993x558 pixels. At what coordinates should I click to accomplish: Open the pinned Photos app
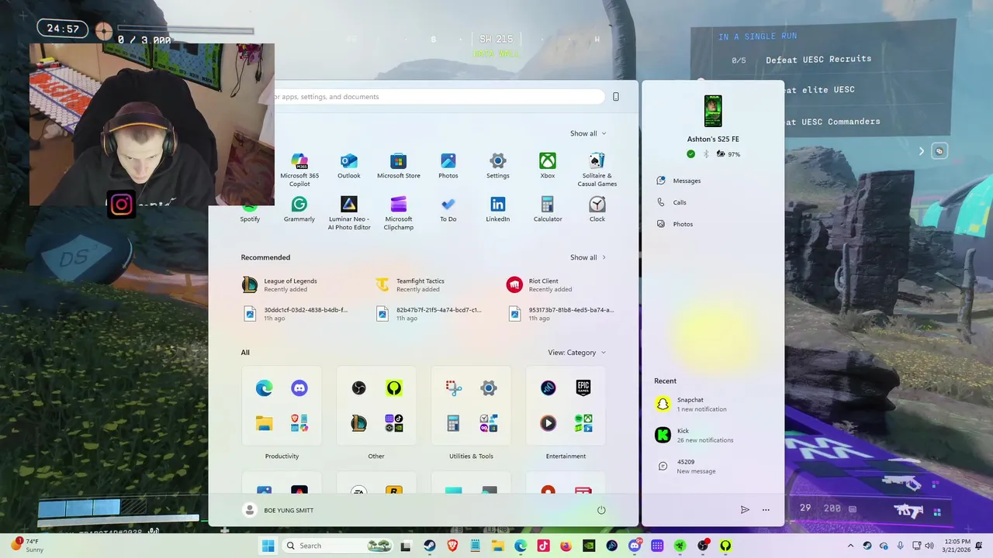pos(448,166)
